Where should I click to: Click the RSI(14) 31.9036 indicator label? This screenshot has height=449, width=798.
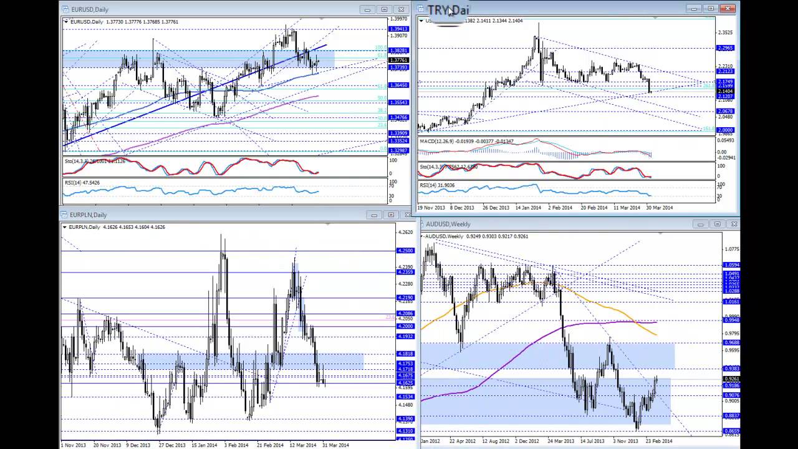(x=437, y=185)
